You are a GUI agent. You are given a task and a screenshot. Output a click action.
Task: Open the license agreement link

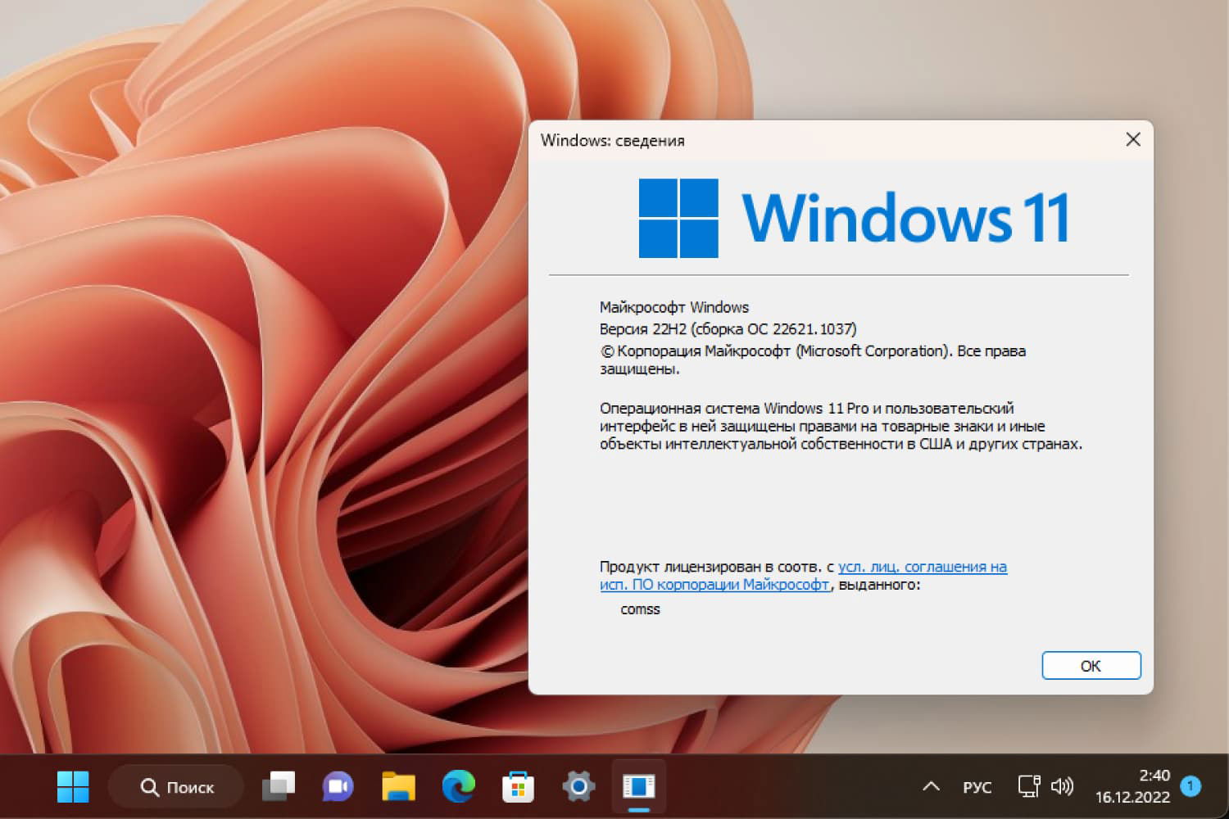pyautogui.click(x=803, y=575)
